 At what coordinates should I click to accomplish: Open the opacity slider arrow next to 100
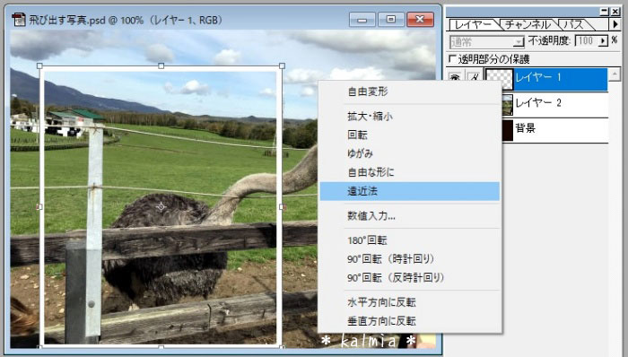click(603, 41)
